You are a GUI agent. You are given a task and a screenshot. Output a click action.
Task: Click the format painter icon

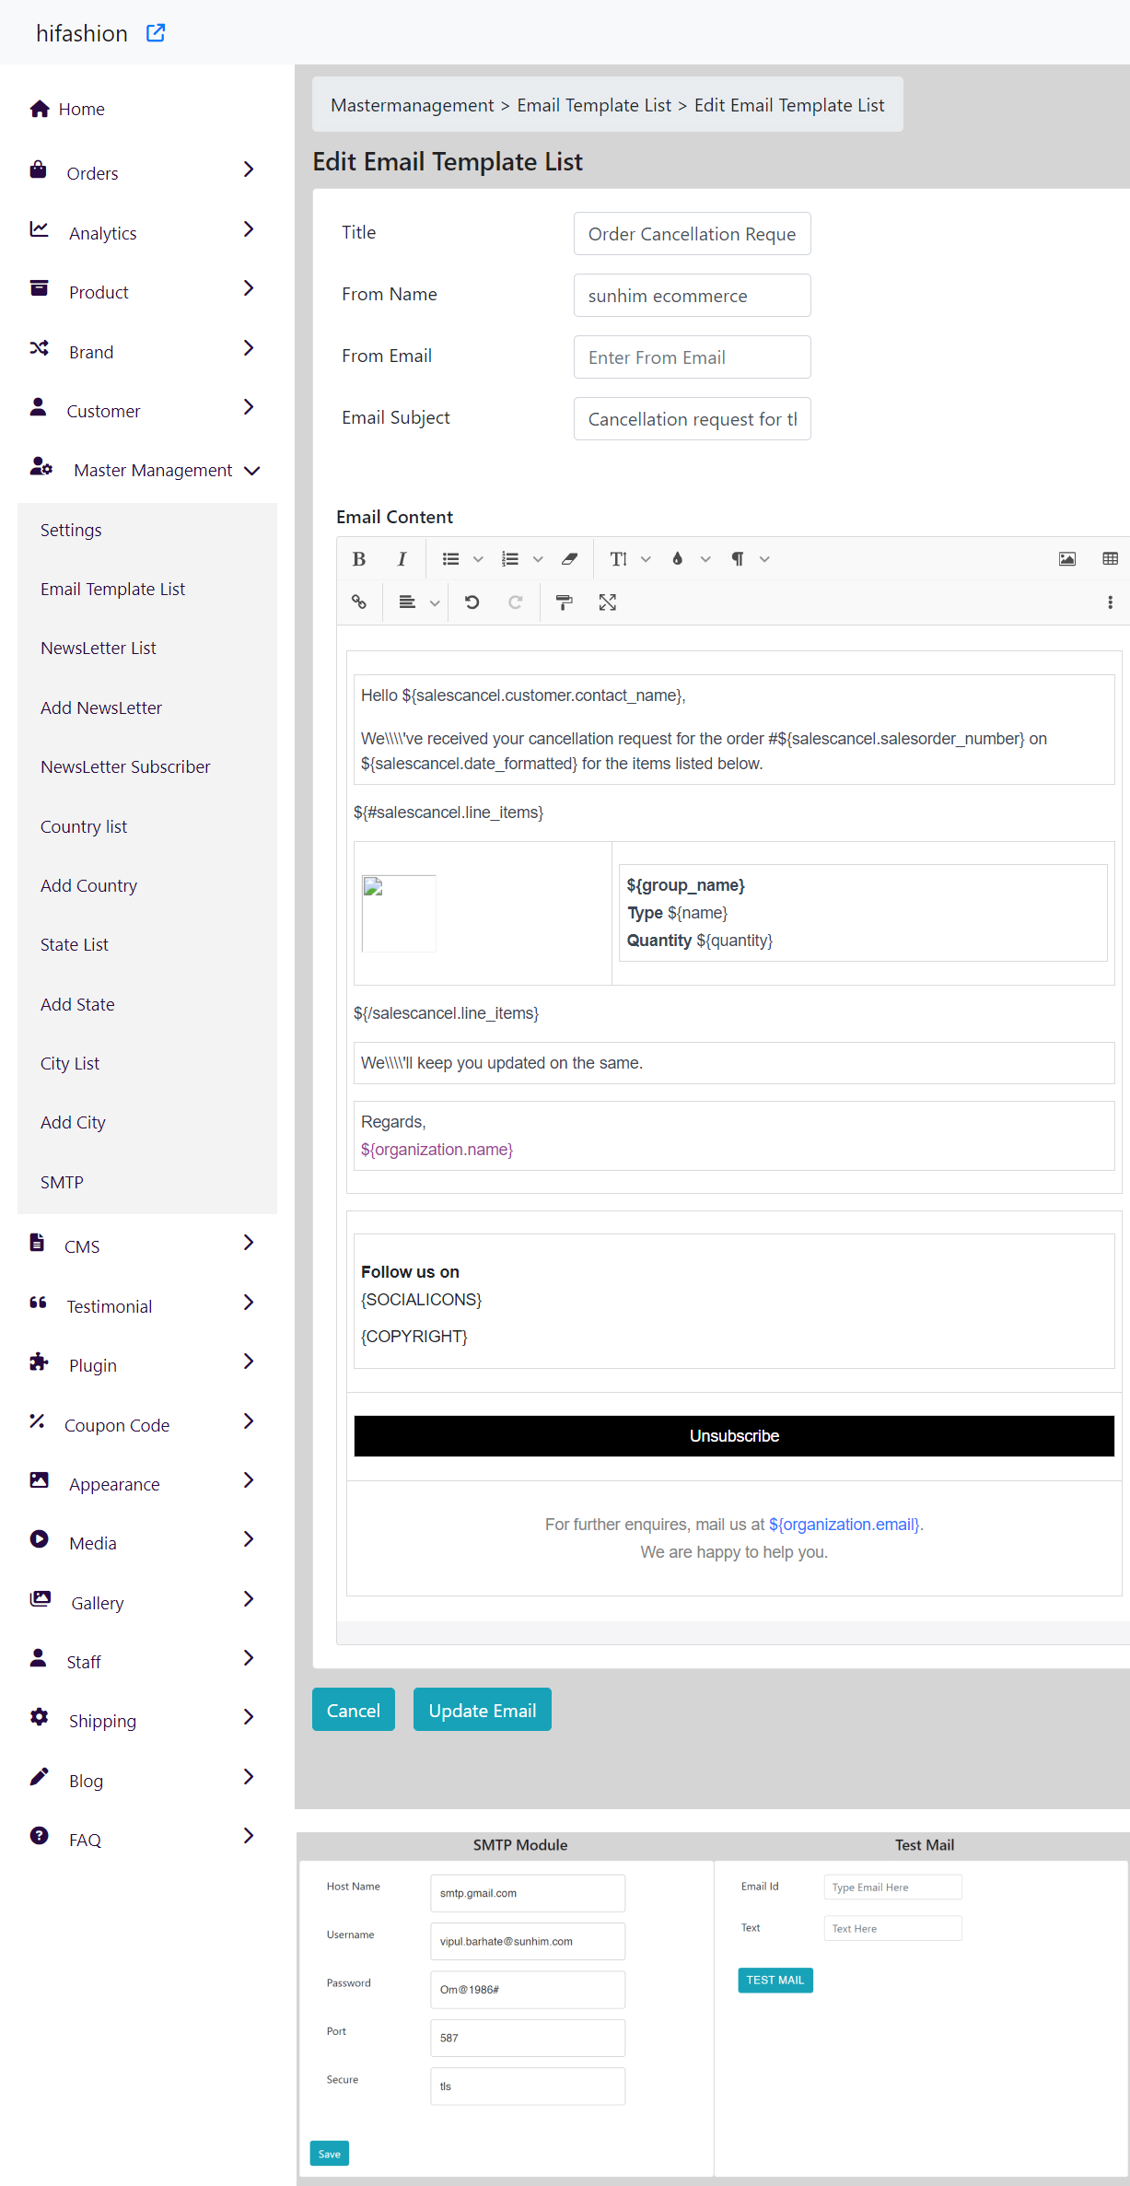[x=565, y=602]
